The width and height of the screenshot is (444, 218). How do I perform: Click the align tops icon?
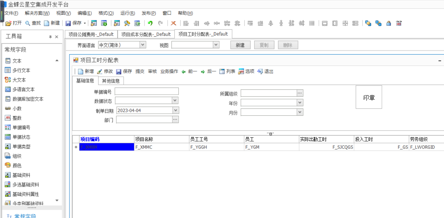(x=250, y=23)
